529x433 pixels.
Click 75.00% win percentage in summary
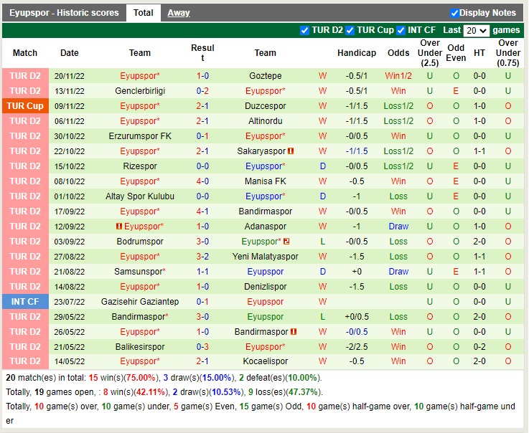[141, 378]
